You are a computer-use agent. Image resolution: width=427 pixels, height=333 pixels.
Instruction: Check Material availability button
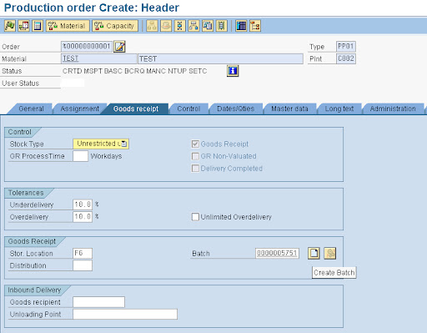pyautogui.click(x=68, y=26)
